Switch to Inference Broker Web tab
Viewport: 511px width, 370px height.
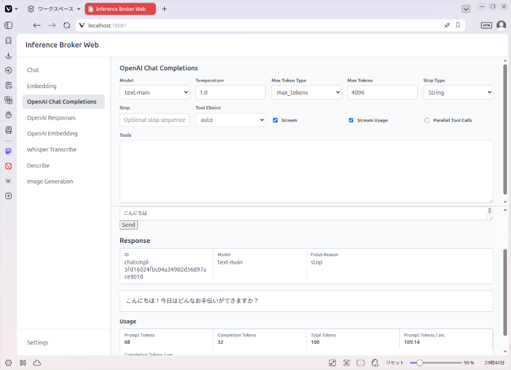click(120, 9)
